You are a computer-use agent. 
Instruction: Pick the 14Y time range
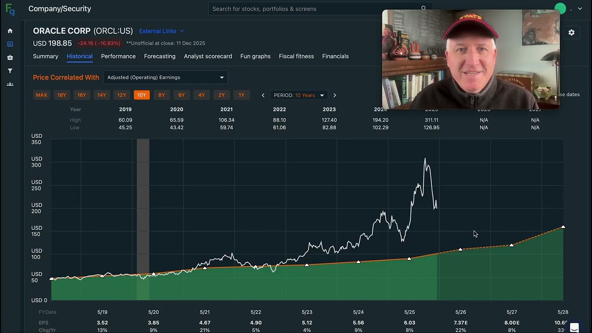pos(102,95)
